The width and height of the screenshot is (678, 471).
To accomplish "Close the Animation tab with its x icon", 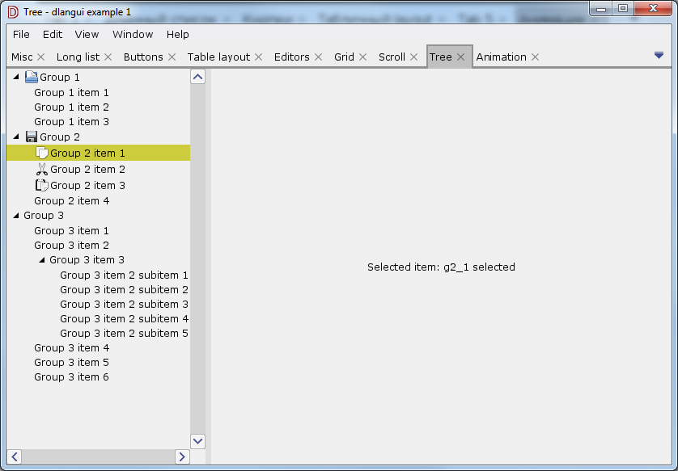I will [x=535, y=57].
